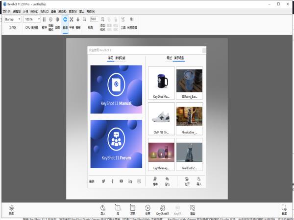294x220 pixels.
Task: Click the LinkedIn icon in welcome dialog
Action: coord(130,181)
